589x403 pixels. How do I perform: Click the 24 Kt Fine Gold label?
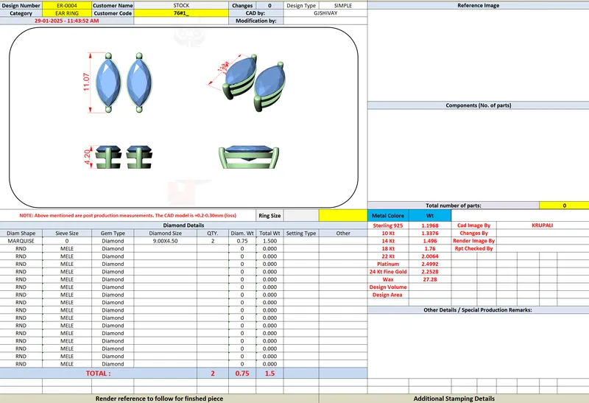388,271
